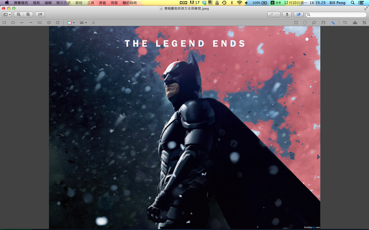Click the disabled highlight pen button
The width and height of the screenshot is (369, 230).
point(271,15)
